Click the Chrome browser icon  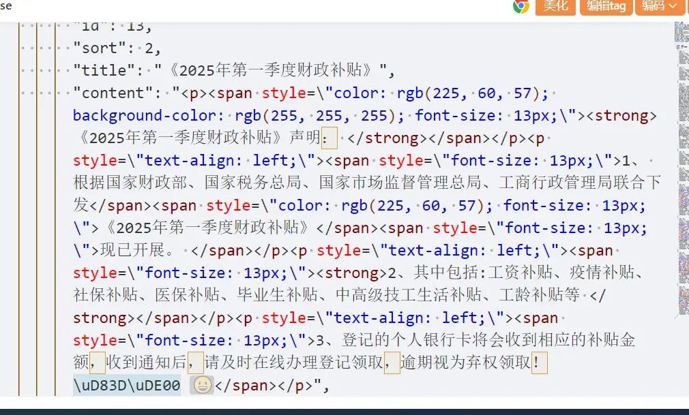(521, 6)
